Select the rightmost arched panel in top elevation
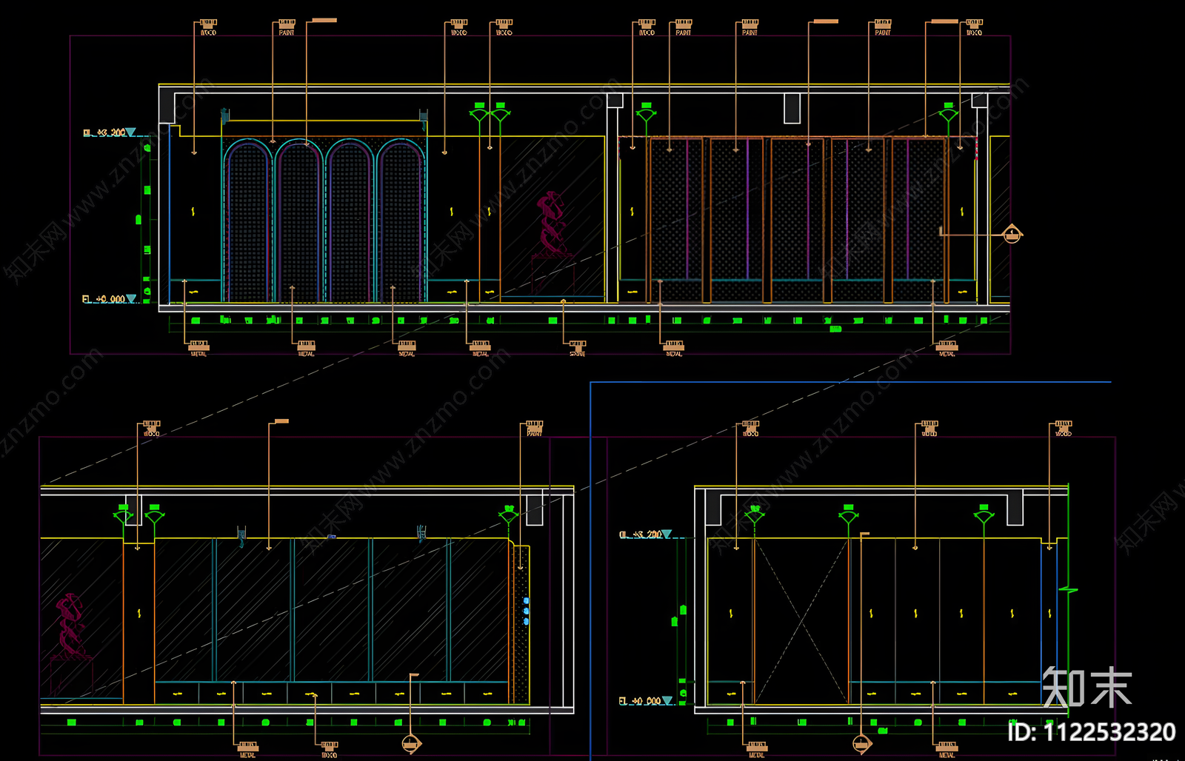This screenshot has height=761, width=1185. [x=401, y=221]
